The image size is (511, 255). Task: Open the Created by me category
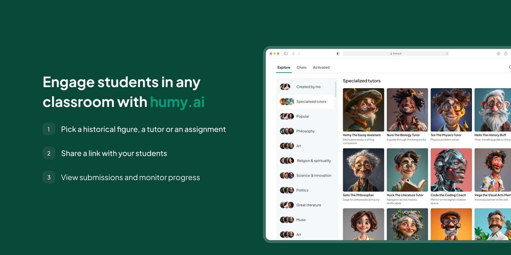point(306,87)
